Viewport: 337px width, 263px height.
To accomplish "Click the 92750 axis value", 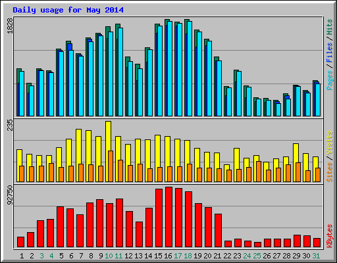I will (x=10, y=195).
